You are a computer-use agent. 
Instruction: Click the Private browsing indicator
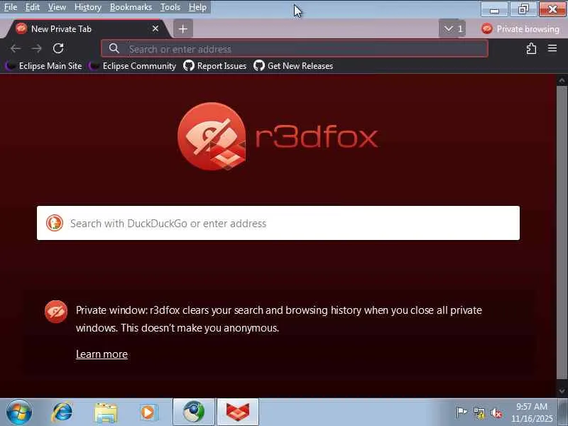(x=520, y=28)
